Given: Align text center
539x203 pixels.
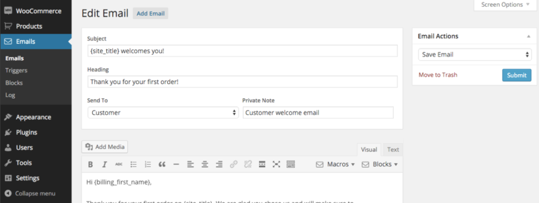Looking at the screenshot, I should click(x=205, y=165).
